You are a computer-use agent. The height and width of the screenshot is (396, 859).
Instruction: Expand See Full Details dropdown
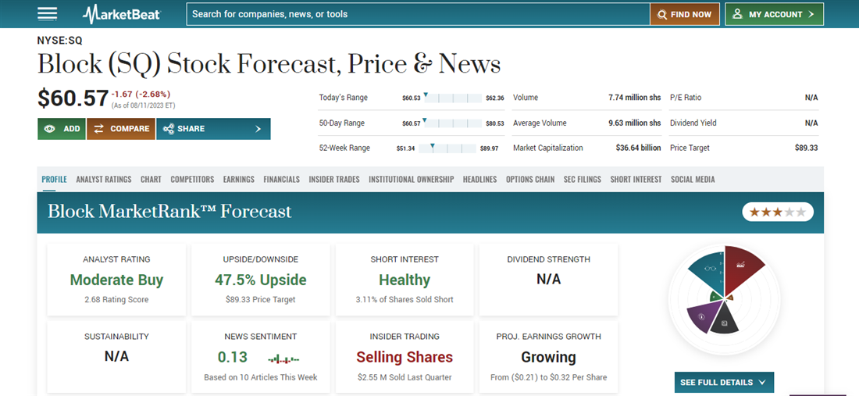724,382
